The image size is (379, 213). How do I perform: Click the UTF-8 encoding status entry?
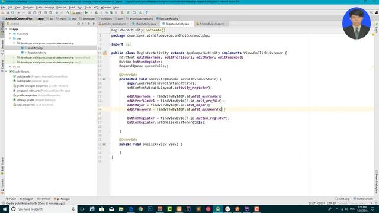[331, 204]
